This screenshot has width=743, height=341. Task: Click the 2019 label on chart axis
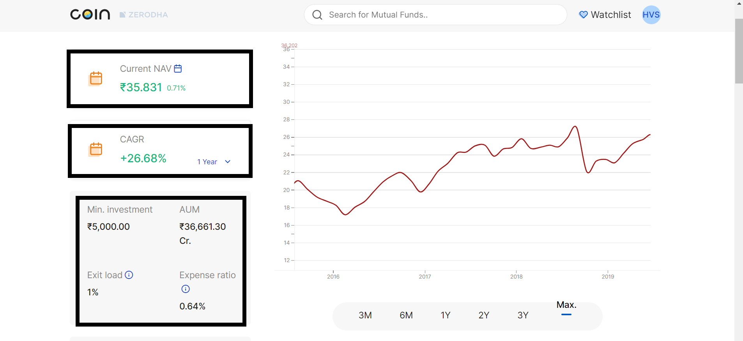pyautogui.click(x=608, y=277)
